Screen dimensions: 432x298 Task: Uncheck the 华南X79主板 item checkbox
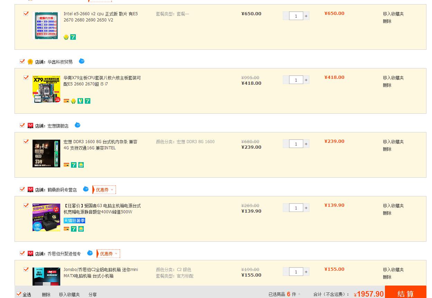(x=26, y=77)
